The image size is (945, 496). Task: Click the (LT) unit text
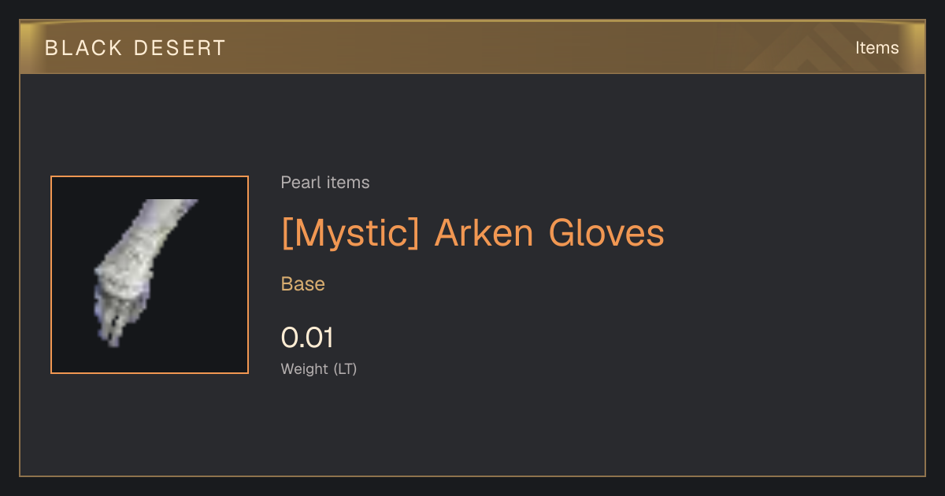[x=345, y=368]
